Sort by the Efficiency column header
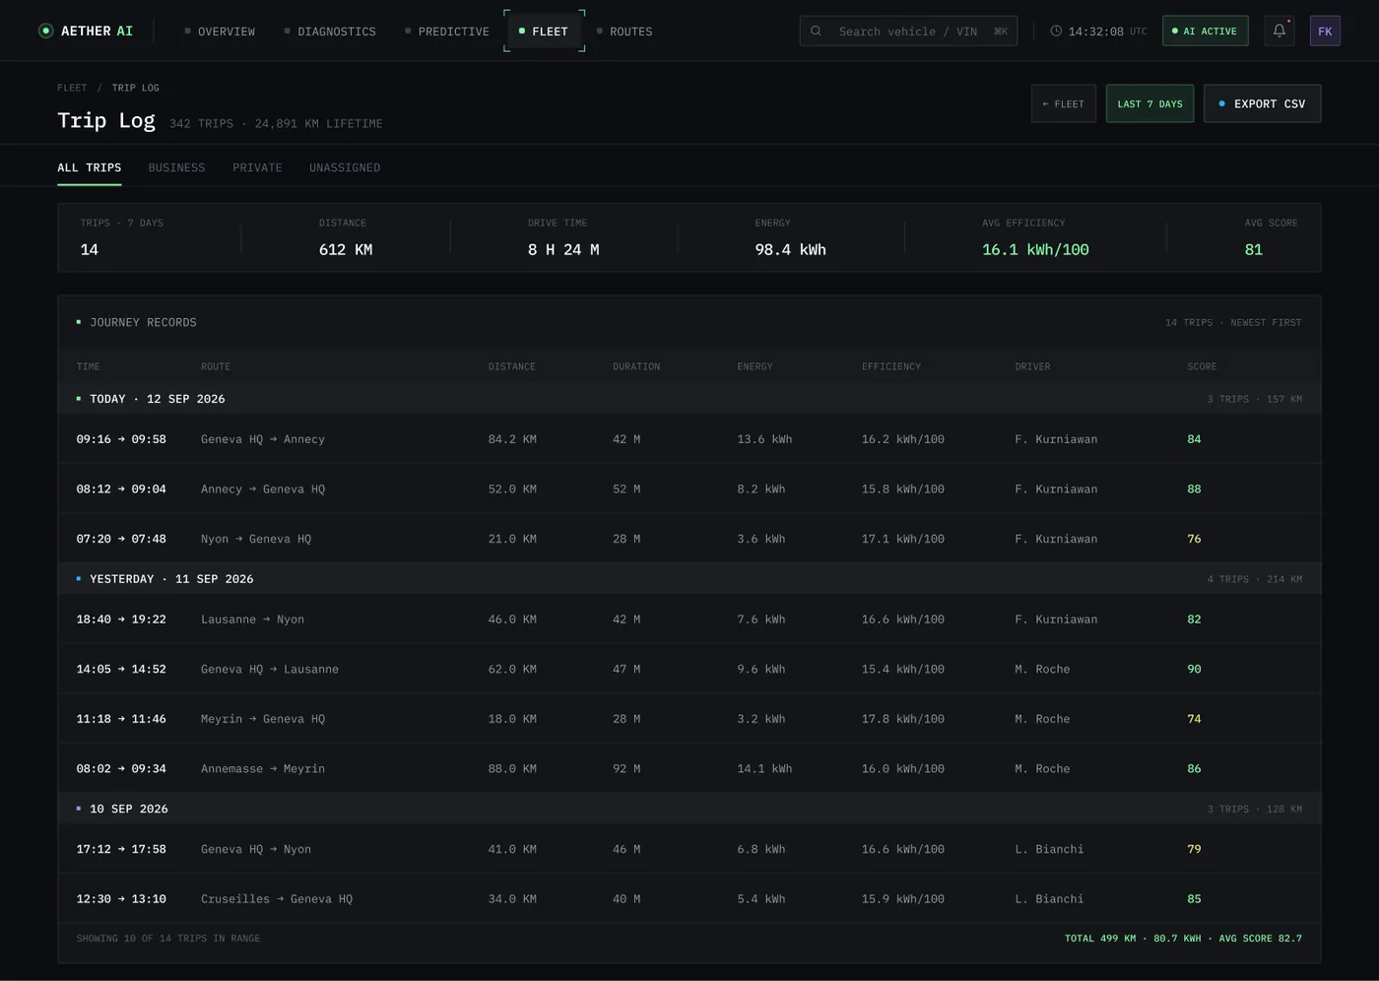Viewport: 1379px width, 981px height. point(891,366)
